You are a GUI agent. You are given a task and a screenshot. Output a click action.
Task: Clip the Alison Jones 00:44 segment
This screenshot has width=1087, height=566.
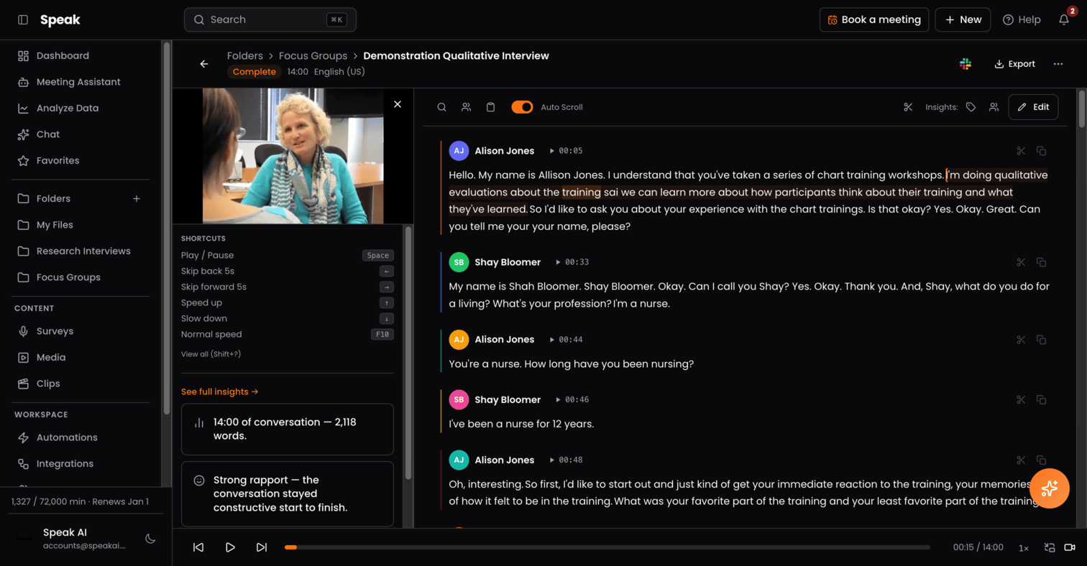point(1021,340)
